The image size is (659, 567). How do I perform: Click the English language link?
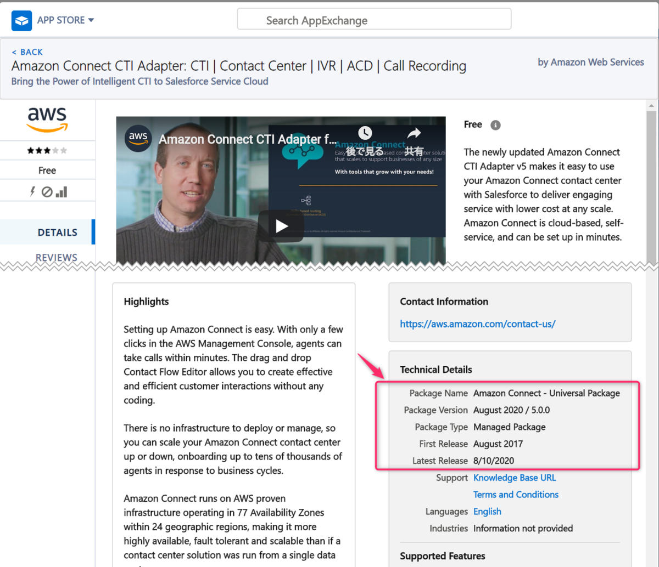[487, 512]
